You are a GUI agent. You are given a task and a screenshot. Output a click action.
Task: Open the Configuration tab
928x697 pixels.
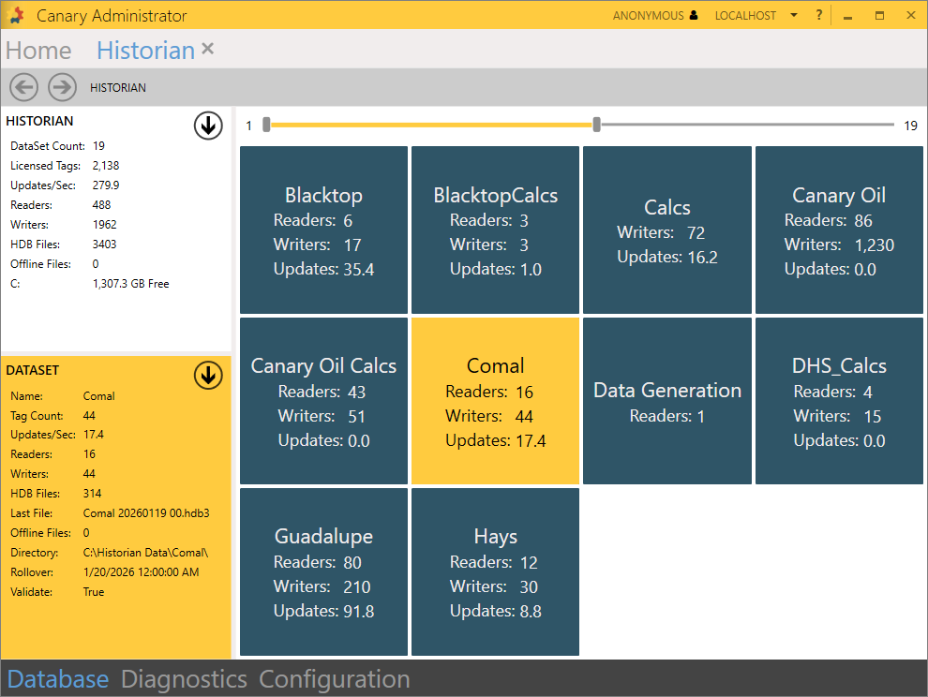coord(334,679)
